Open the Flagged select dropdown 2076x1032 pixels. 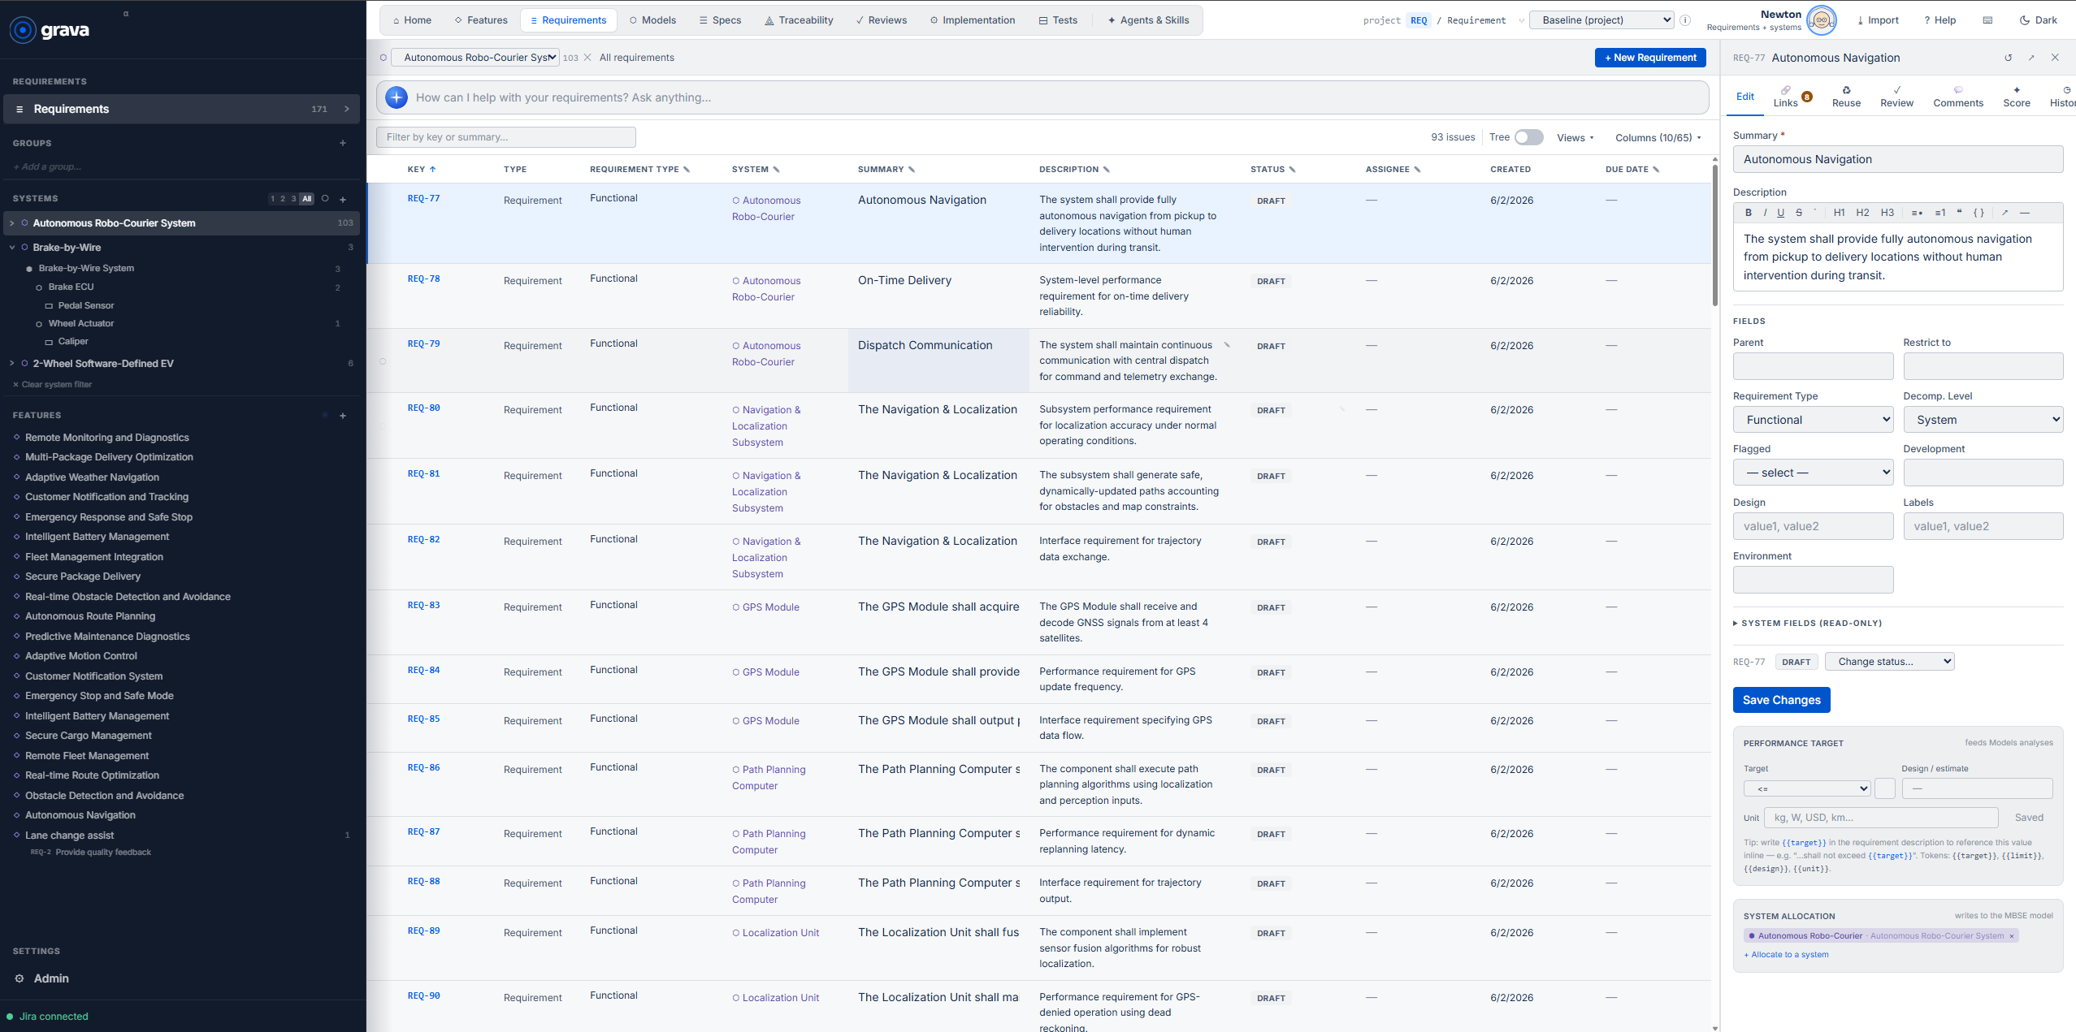coord(1813,473)
